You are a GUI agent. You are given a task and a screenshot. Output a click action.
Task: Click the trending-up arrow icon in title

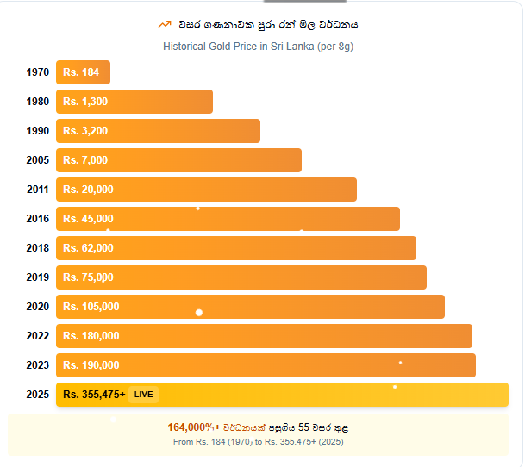point(165,24)
